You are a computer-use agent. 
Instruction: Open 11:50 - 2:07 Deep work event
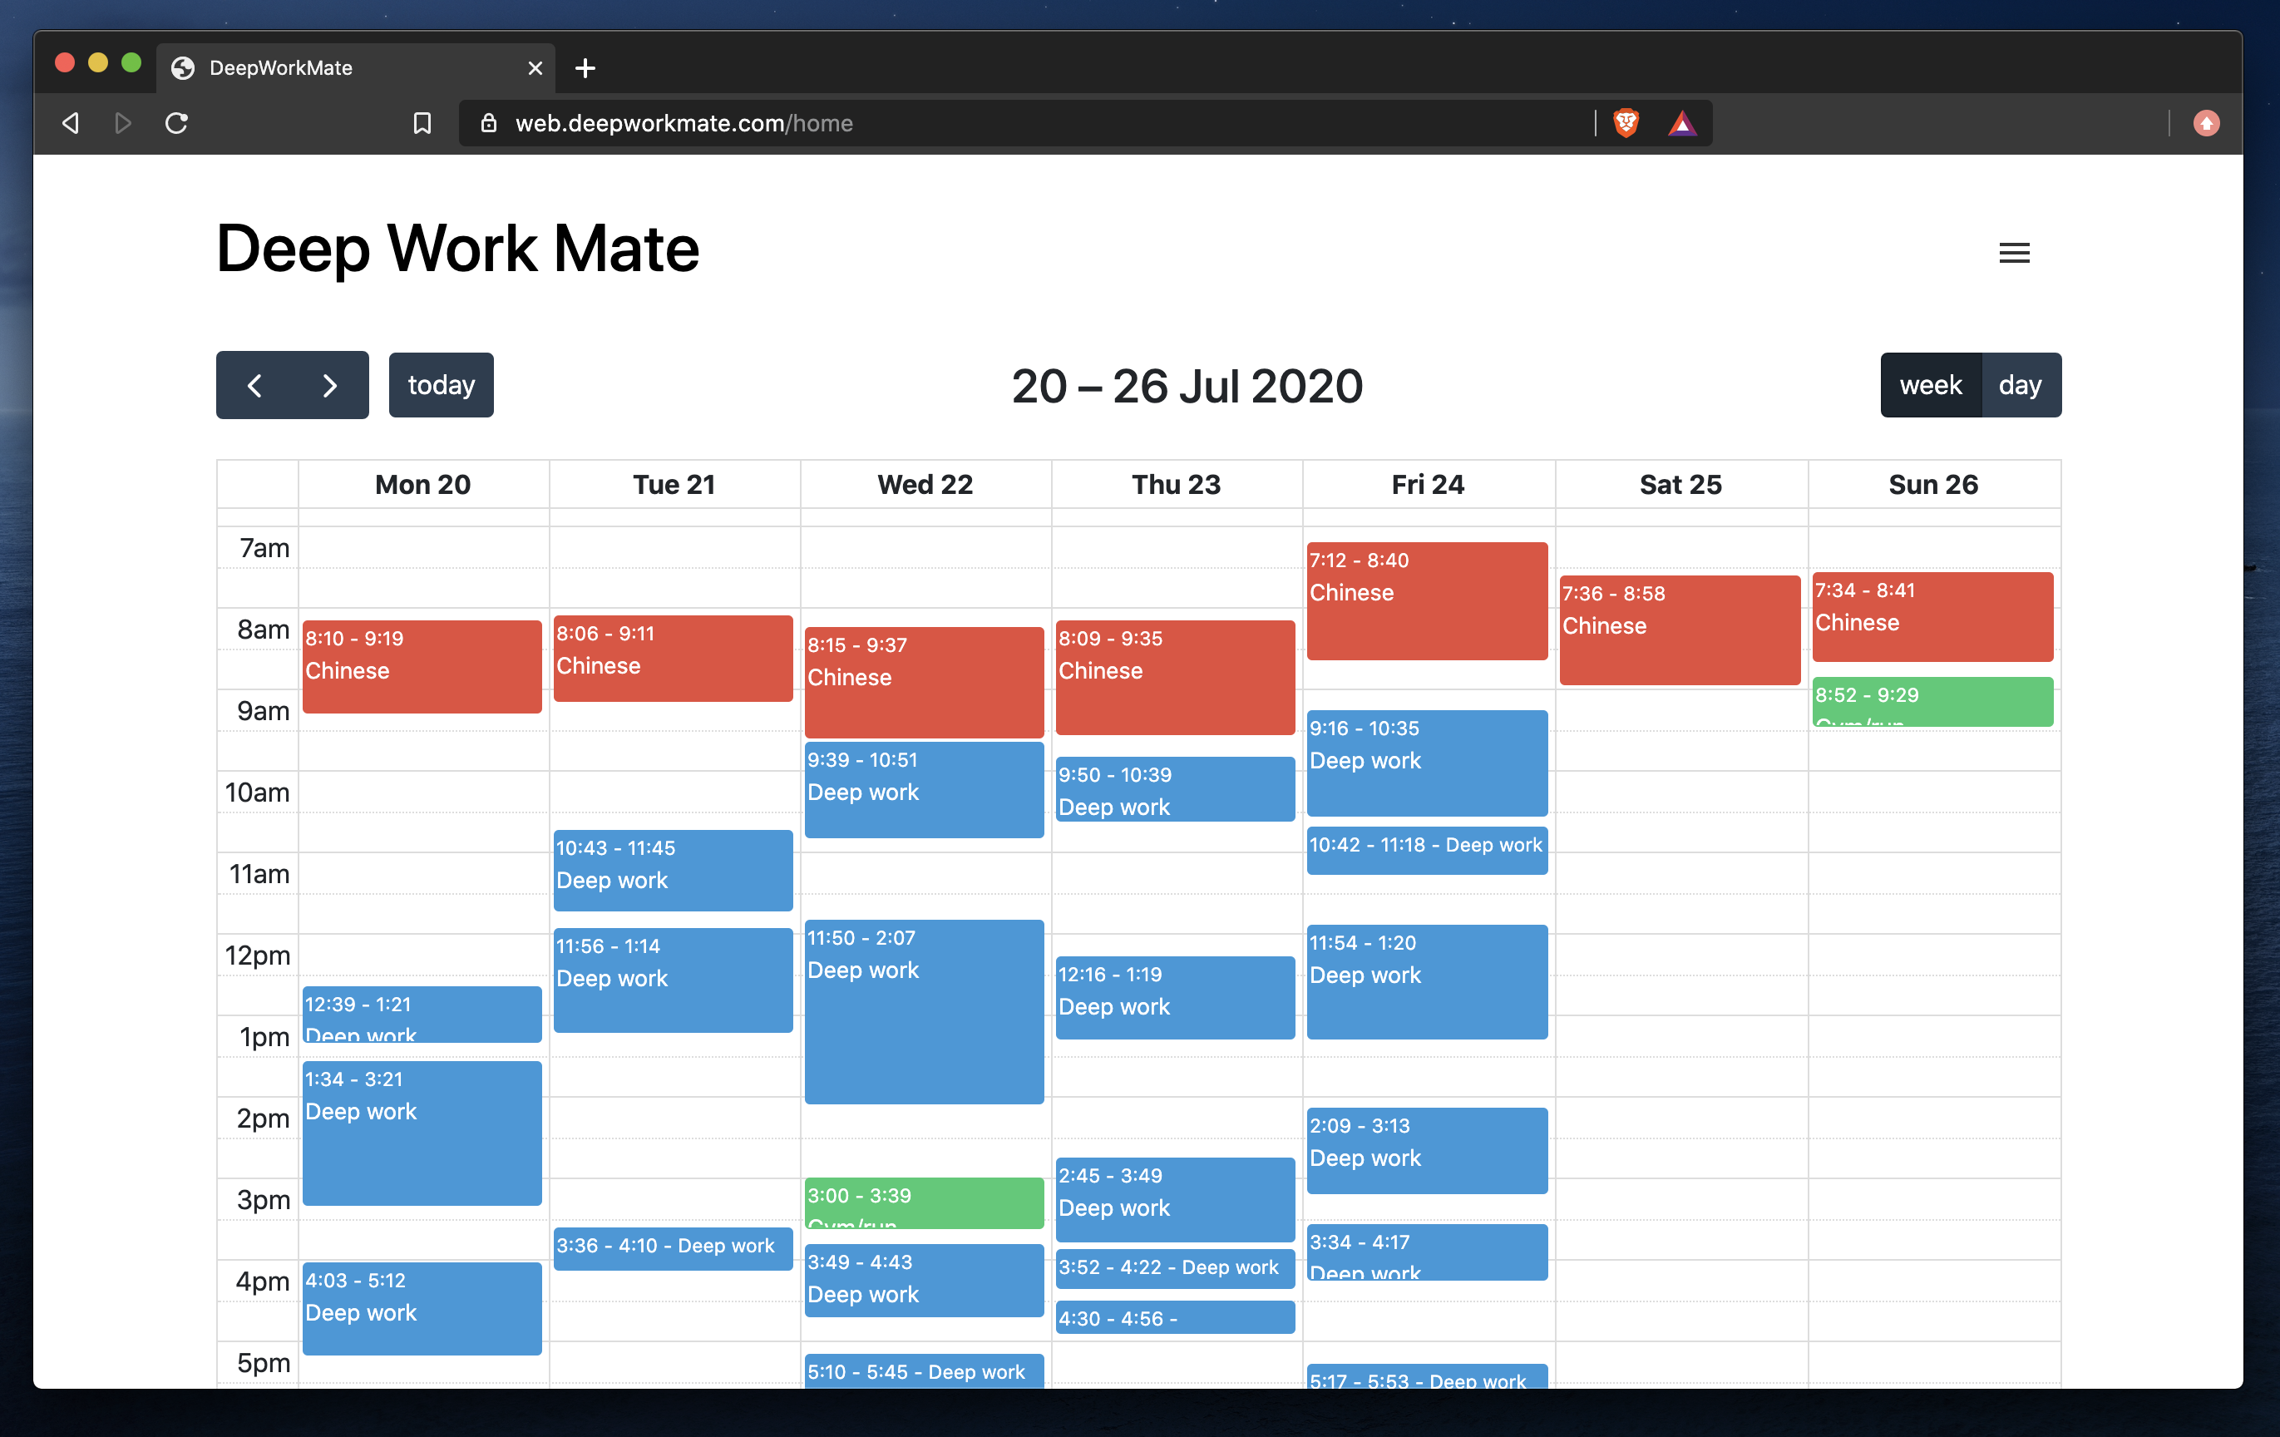point(924,1012)
